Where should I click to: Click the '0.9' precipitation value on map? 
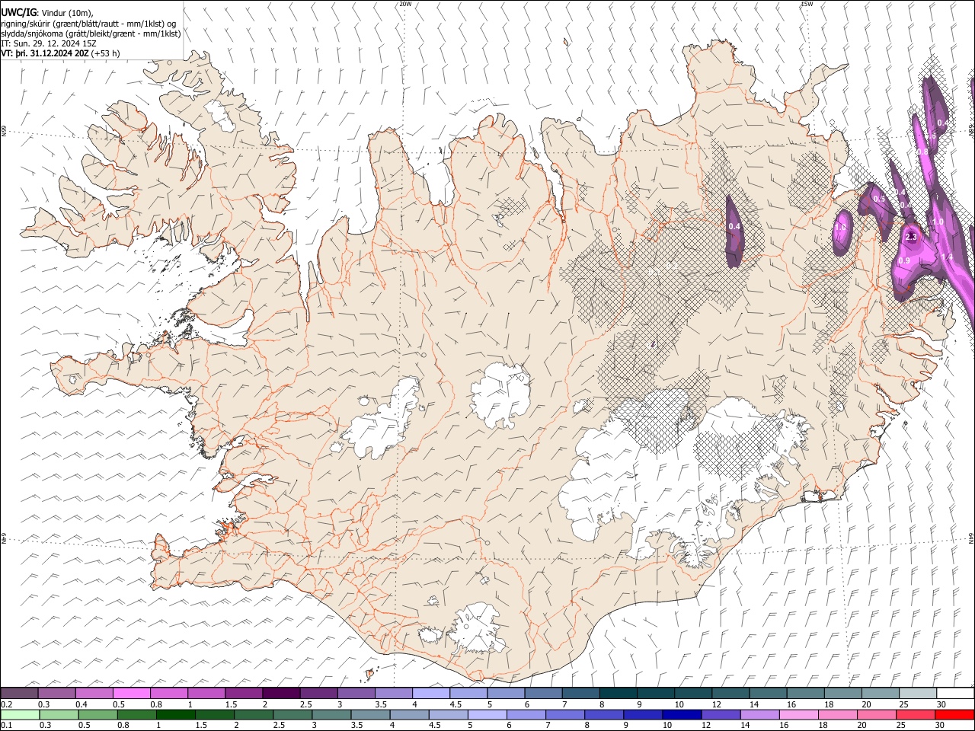(x=904, y=261)
